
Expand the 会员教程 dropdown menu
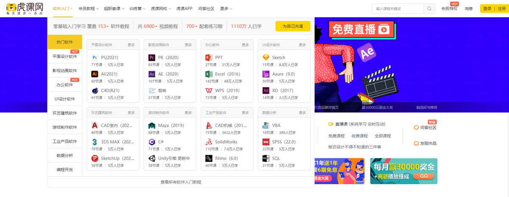tap(89, 8)
